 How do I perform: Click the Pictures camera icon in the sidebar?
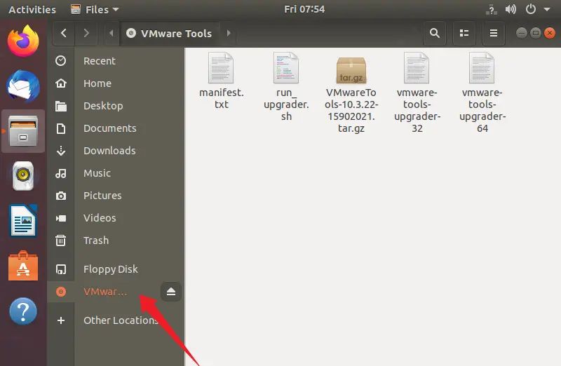[61, 196]
